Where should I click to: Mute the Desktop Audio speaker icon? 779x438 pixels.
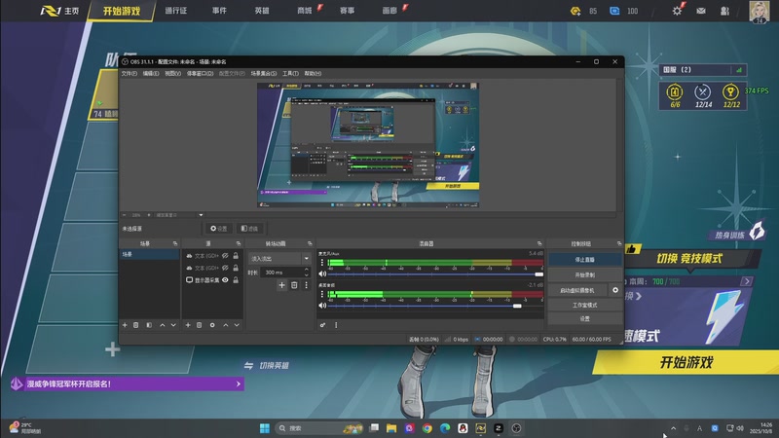pos(322,306)
